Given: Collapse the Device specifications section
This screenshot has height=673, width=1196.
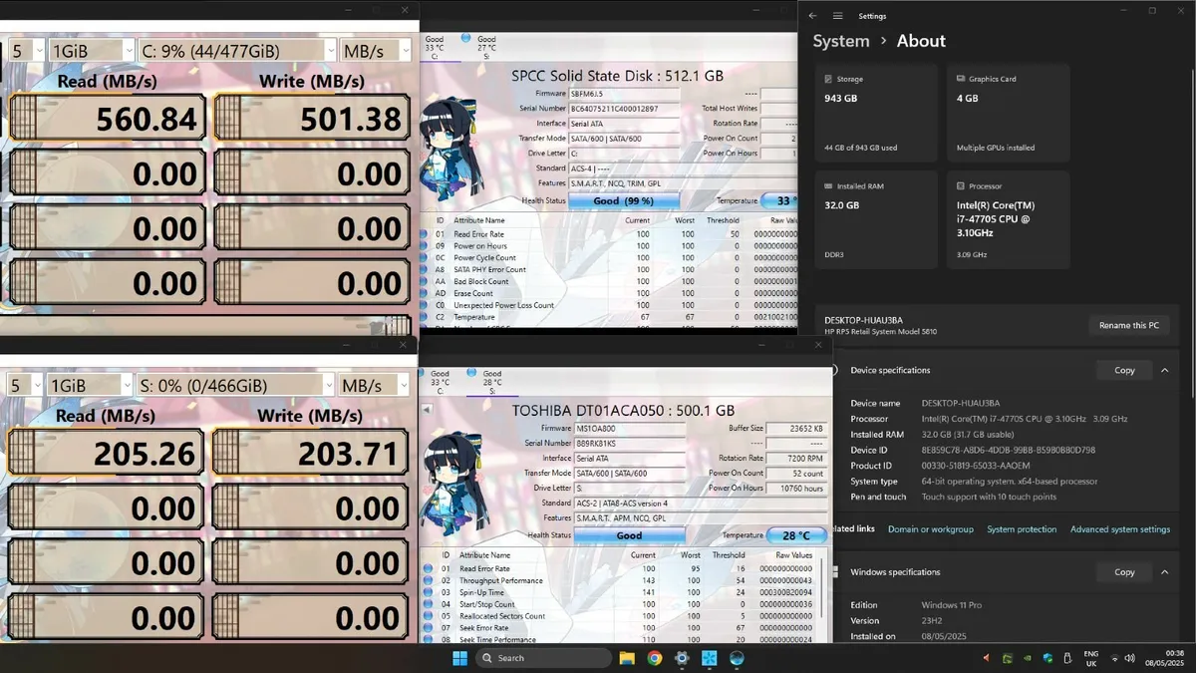Looking at the screenshot, I should [x=1163, y=370].
